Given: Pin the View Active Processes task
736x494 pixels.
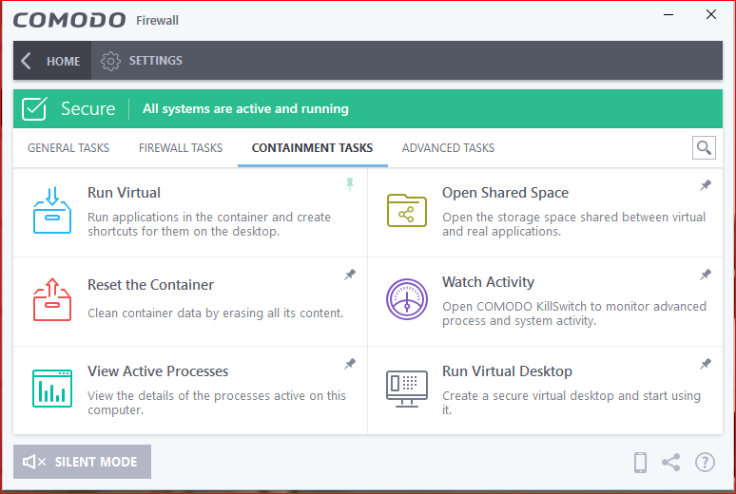Looking at the screenshot, I should (x=350, y=364).
